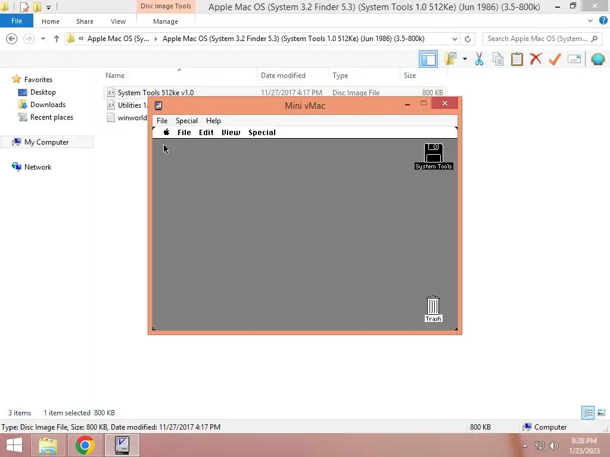Go back with the Back arrow
Screen dimensions: 610x457
pos(12,39)
